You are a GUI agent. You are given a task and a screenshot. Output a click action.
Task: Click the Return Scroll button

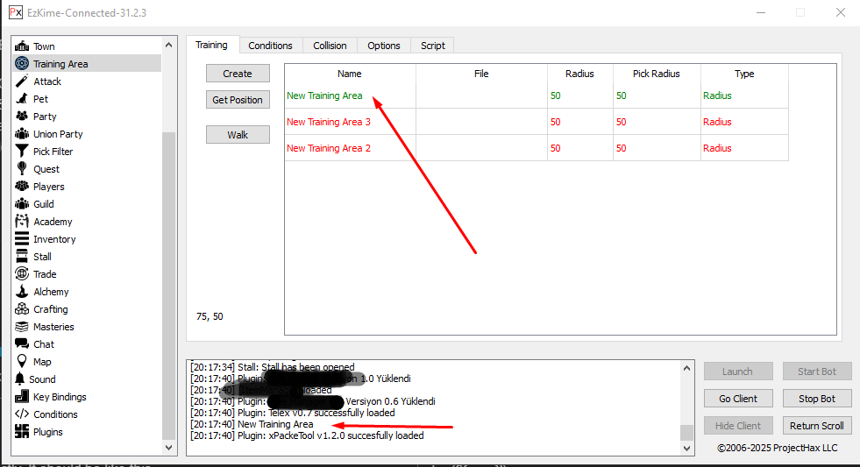point(816,426)
